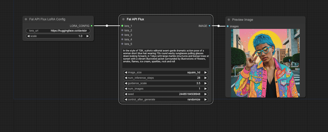Click the link midpoint between Flux and Preview Image
328x132 pixels.
coord(219,26)
